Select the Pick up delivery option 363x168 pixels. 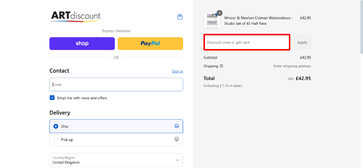pyautogui.click(x=116, y=140)
